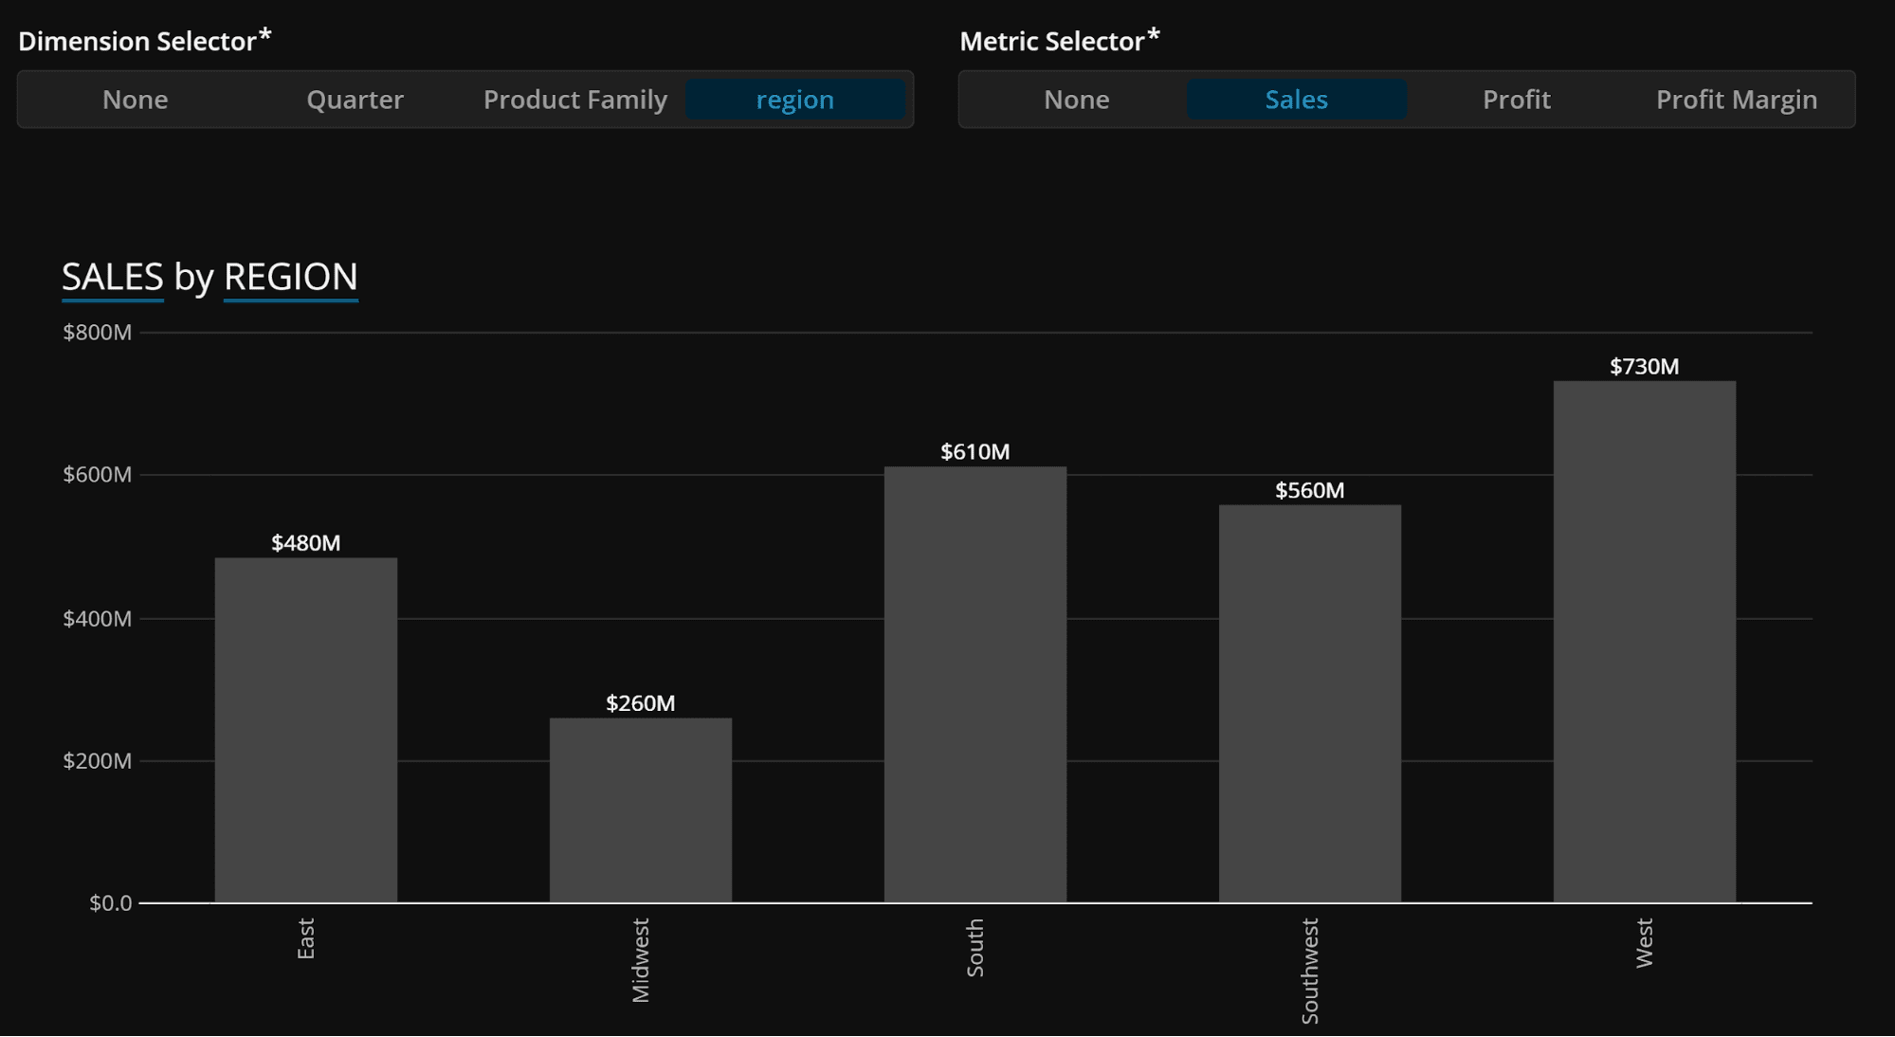Click the Midwest sales bar
This screenshot has height=1037, width=1895.
click(640, 810)
